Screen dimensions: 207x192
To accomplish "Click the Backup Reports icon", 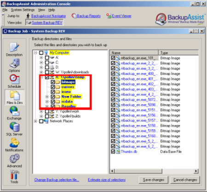I will [x=74, y=16].
